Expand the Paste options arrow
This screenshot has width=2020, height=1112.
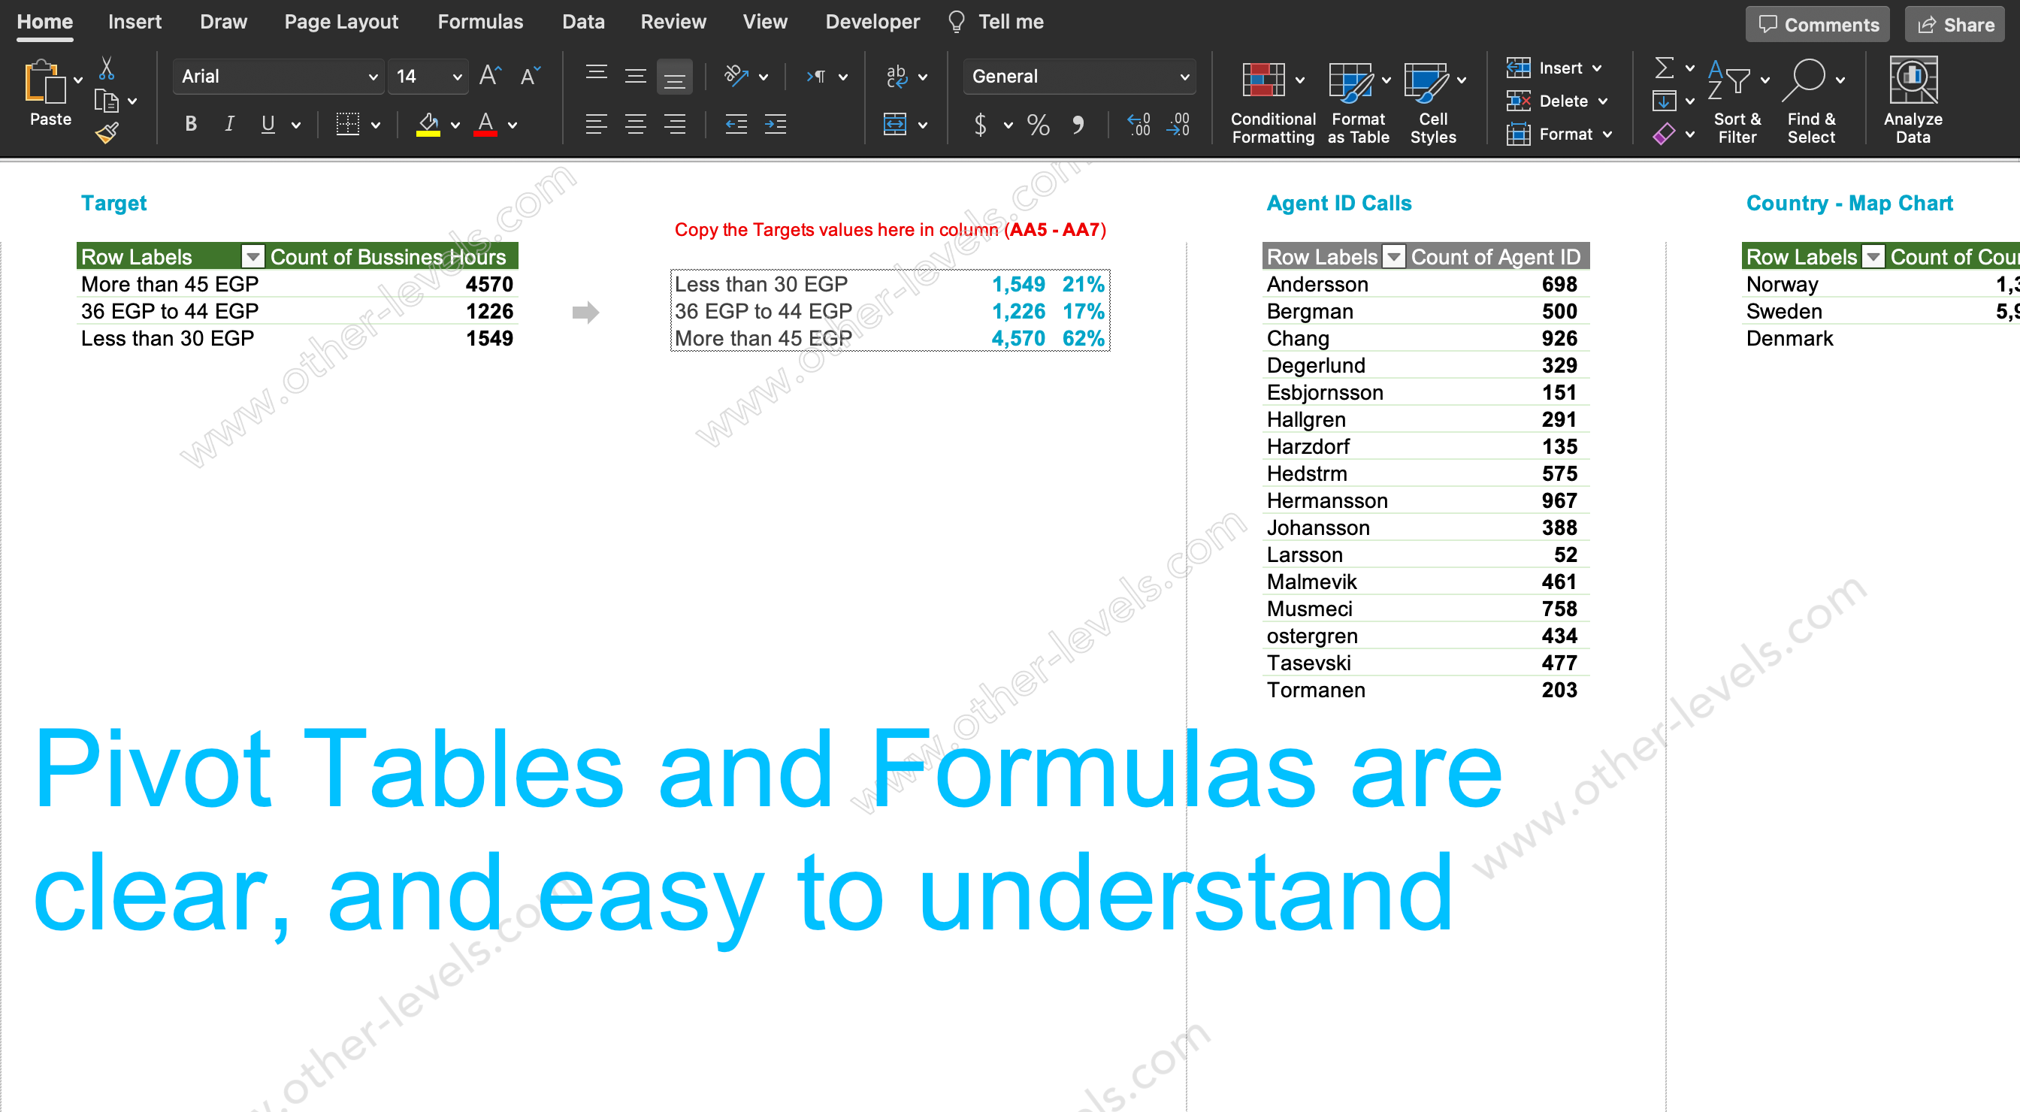[77, 80]
